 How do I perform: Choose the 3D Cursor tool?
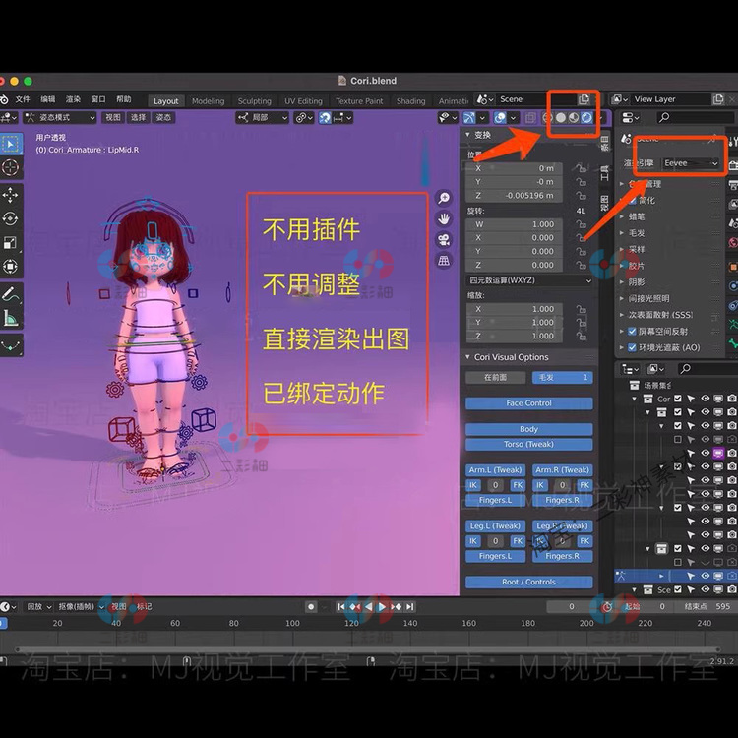click(x=11, y=167)
